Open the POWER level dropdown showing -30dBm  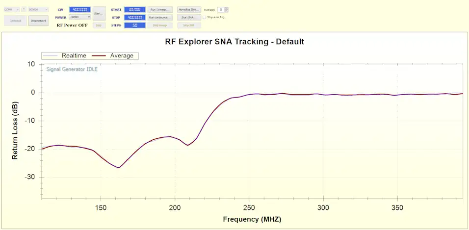click(x=80, y=17)
